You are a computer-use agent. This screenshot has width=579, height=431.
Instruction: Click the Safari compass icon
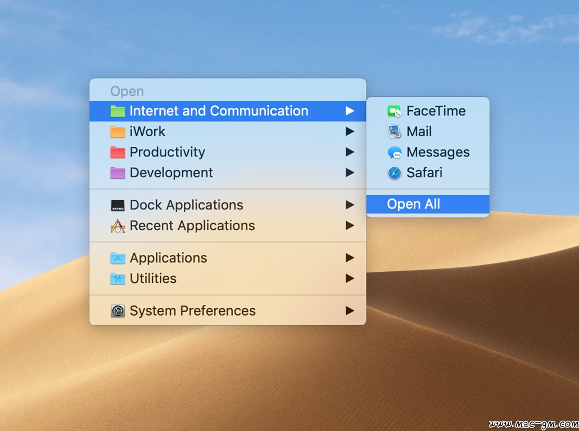(x=395, y=173)
